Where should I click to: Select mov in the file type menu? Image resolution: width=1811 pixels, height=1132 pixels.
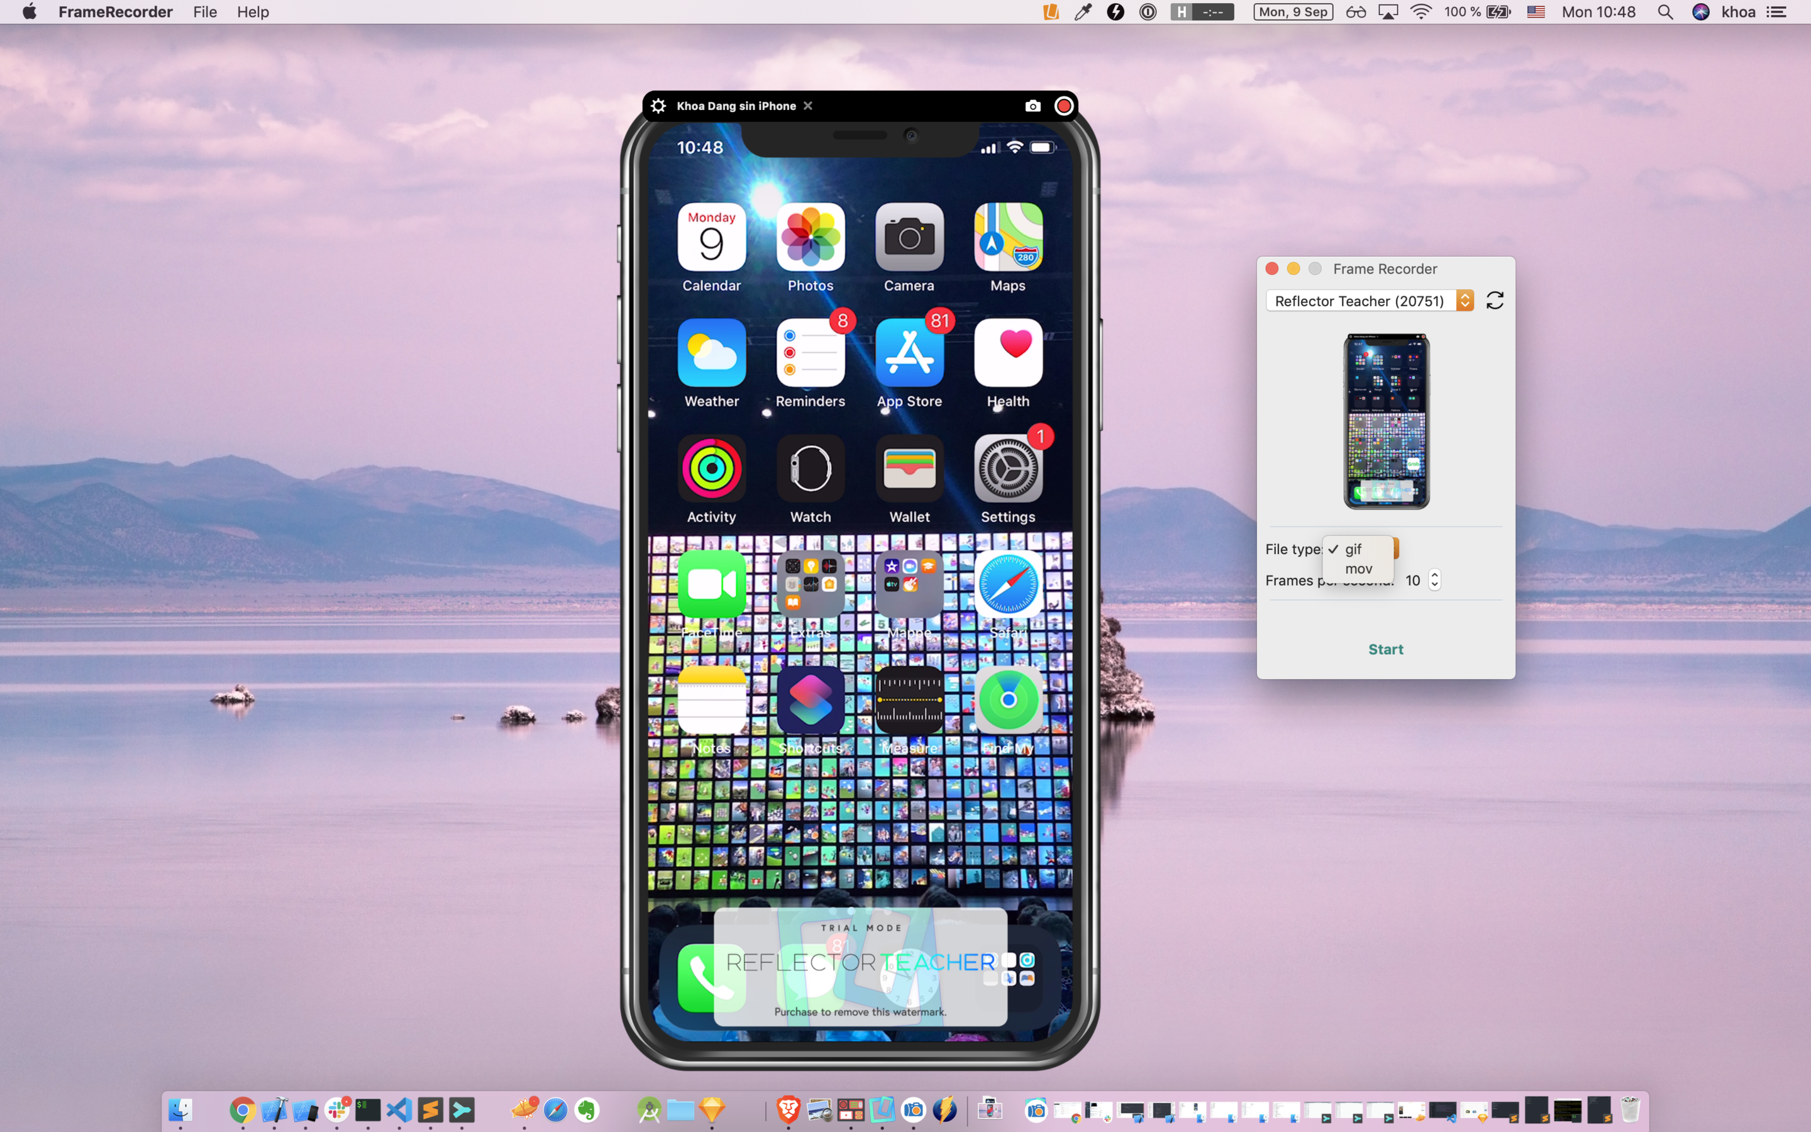(1358, 569)
